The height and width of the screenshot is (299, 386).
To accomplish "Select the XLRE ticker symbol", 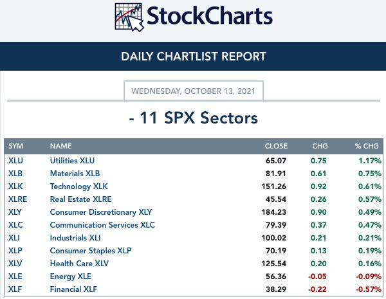I will pyautogui.click(x=18, y=199).
